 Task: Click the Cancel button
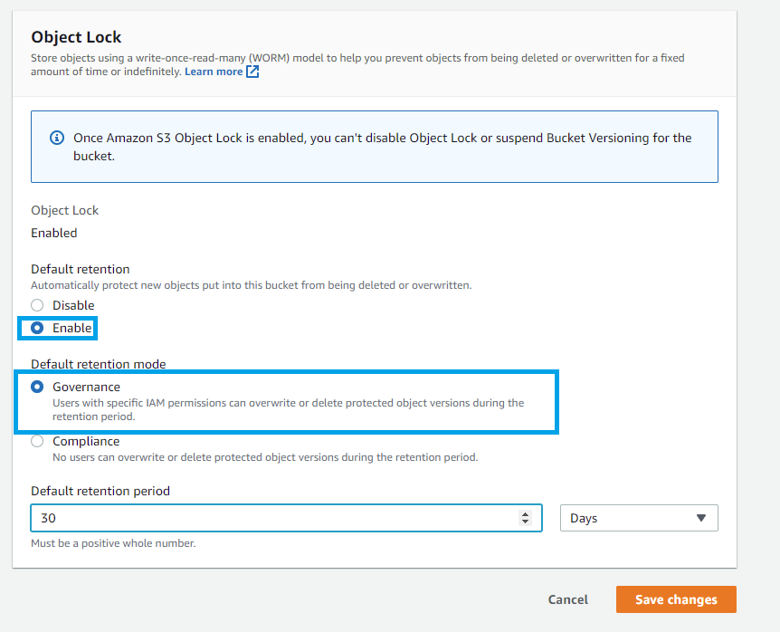tap(567, 599)
